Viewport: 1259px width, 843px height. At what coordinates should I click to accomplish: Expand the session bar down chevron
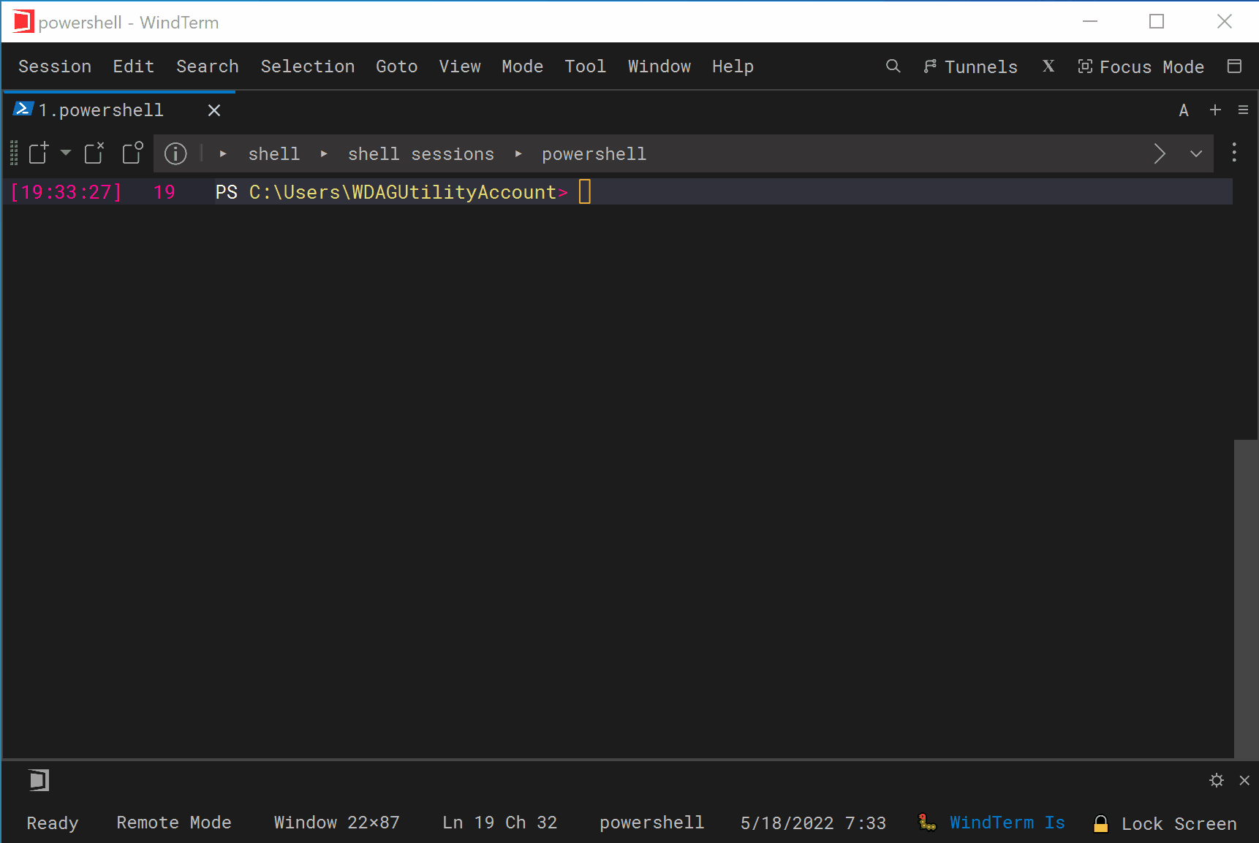pyautogui.click(x=1196, y=154)
